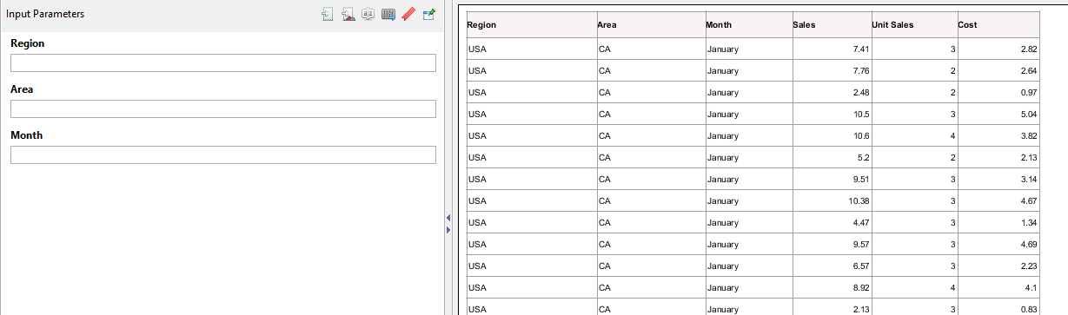Click the sliders-with-blue-arrow icon
This screenshot has width=1068, height=315.
388,15
